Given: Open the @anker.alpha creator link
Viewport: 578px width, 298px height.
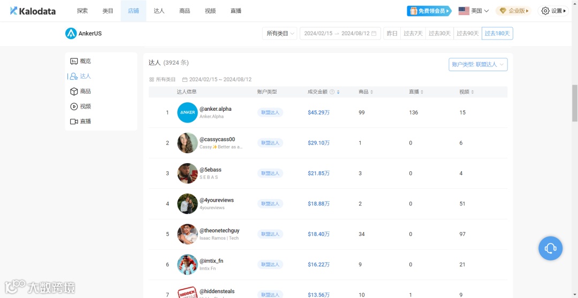Looking at the screenshot, I should point(216,109).
